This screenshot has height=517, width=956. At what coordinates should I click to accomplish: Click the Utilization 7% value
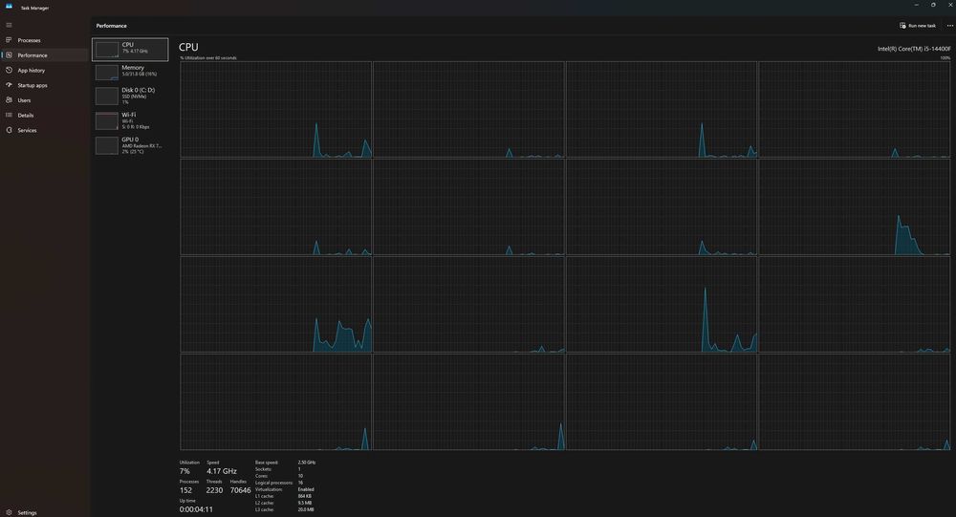185,471
